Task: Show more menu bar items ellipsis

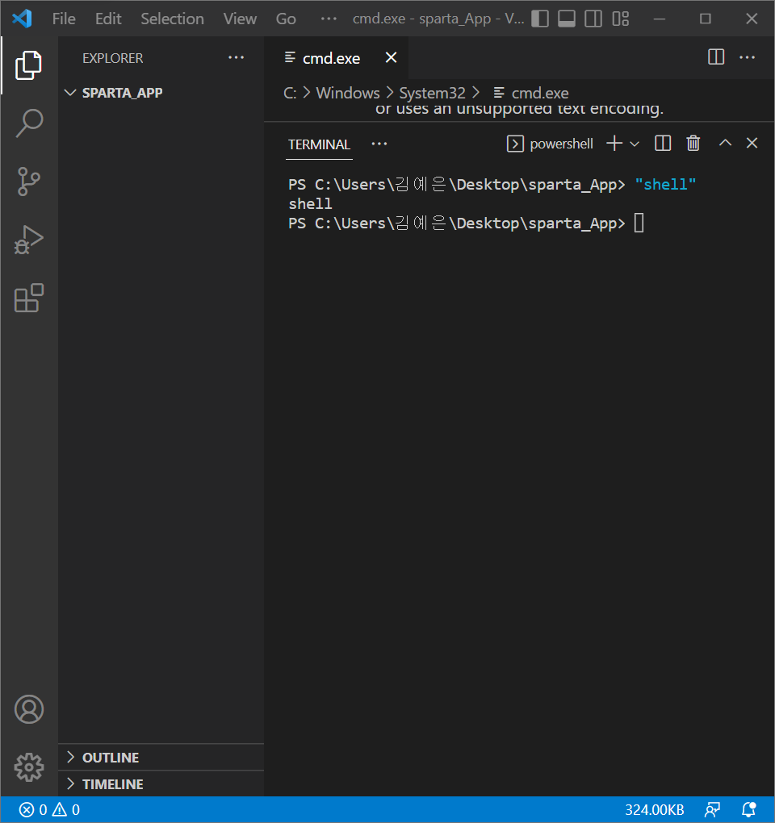Action: coord(329,19)
